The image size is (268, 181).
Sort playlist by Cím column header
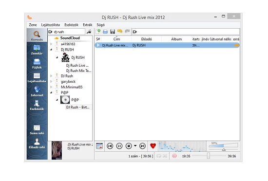[x=116, y=39]
